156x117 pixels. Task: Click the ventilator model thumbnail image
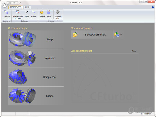click(x=22, y=58)
